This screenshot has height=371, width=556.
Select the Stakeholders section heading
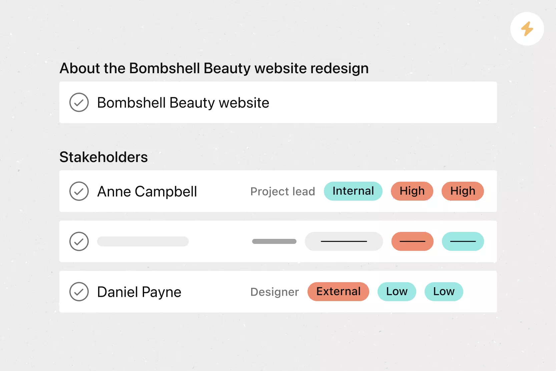coord(103,157)
